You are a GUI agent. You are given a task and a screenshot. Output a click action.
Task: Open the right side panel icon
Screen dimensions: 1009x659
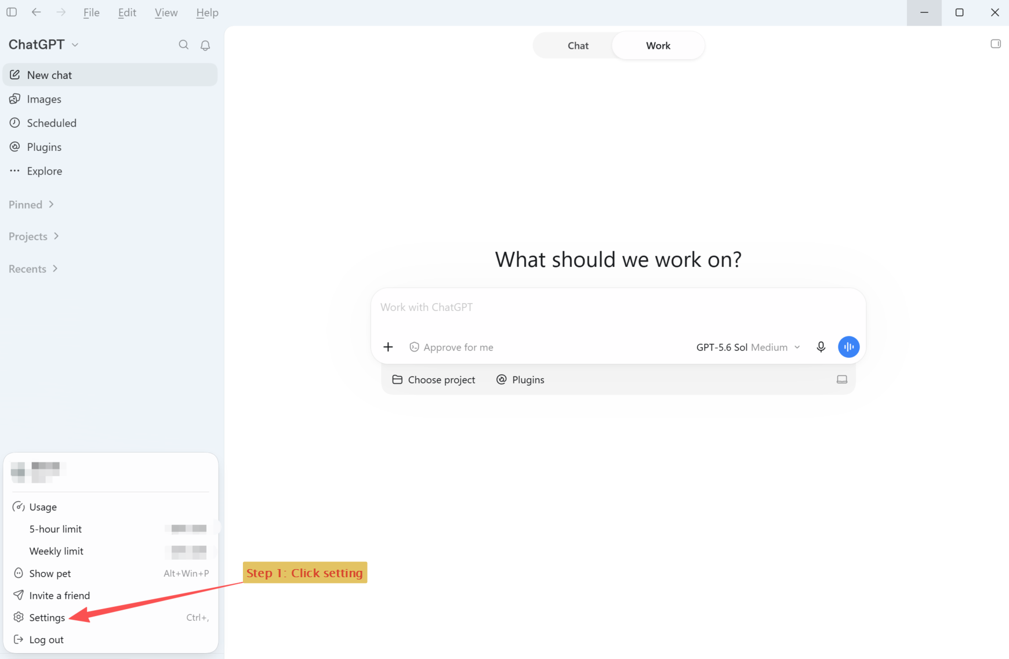pos(996,44)
